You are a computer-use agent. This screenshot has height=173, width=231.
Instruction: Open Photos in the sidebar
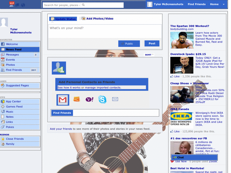pos(20,65)
